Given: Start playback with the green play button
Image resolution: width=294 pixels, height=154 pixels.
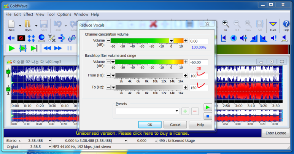Looking at the screenshot, I should pos(12,48).
